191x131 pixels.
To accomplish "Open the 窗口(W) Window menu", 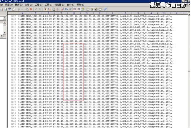I will [x=70, y=5].
